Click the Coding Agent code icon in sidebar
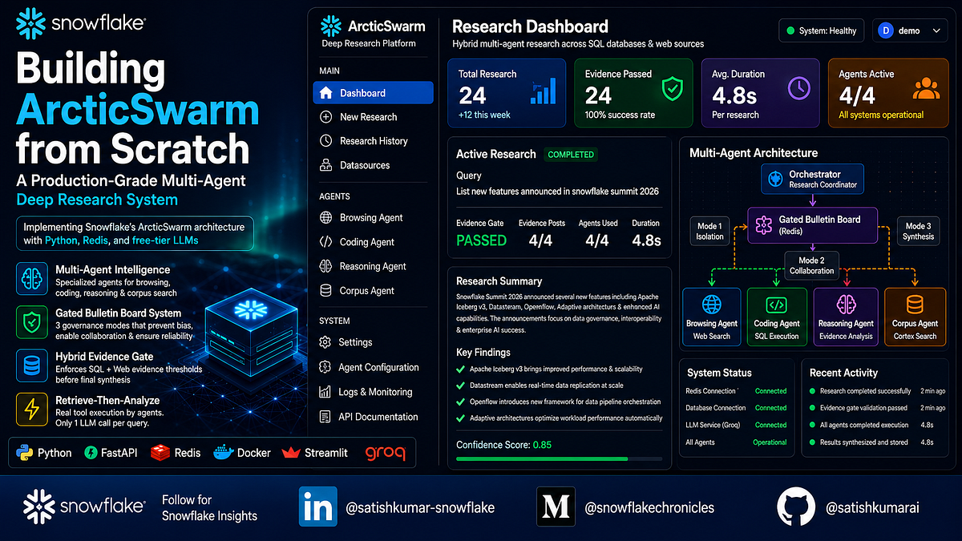 point(325,242)
